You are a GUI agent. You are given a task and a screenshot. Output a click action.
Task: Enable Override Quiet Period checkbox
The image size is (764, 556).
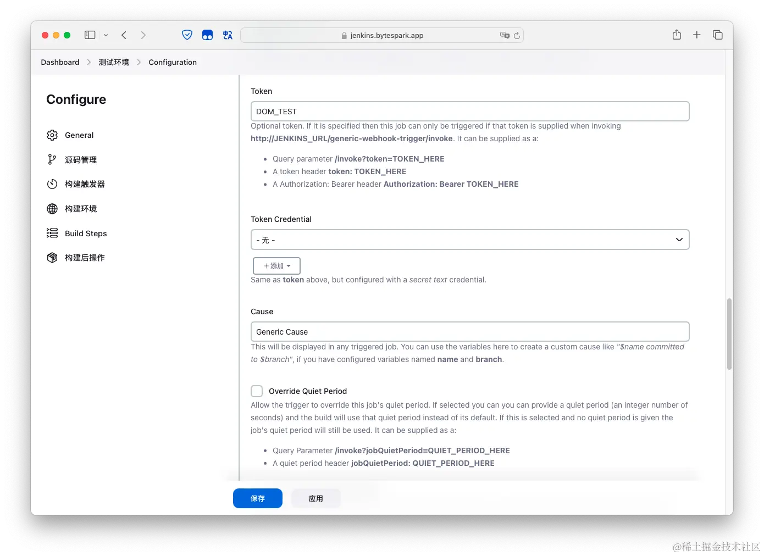(257, 391)
